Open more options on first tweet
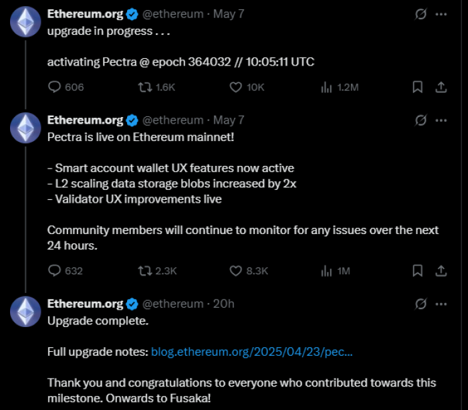 point(441,14)
